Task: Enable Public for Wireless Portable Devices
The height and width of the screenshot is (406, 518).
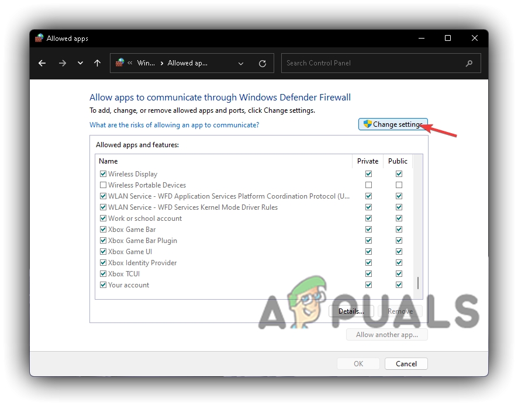Action: 399,185
